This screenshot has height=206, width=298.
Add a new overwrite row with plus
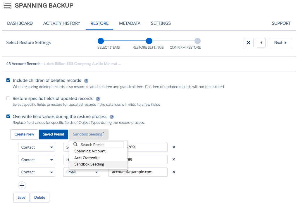(22, 185)
